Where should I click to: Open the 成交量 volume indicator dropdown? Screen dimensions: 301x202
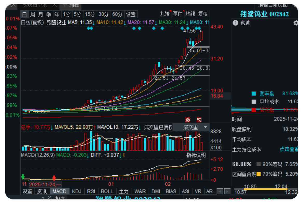tap(193, 127)
